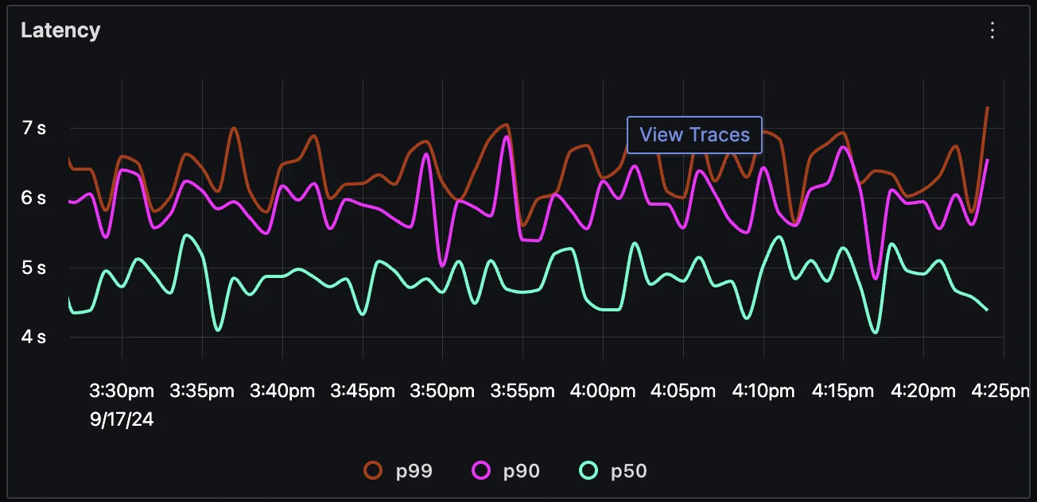This screenshot has height=502, width=1037.
Task: Click the View Traces button
Action: tap(694, 135)
